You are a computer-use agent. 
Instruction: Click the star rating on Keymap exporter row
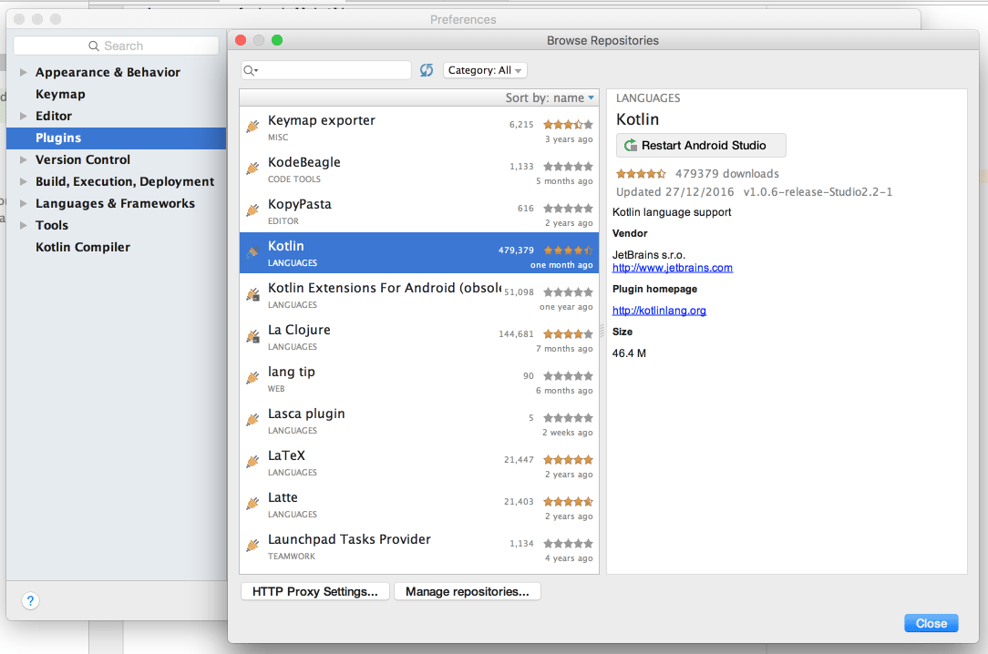[x=569, y=125]
